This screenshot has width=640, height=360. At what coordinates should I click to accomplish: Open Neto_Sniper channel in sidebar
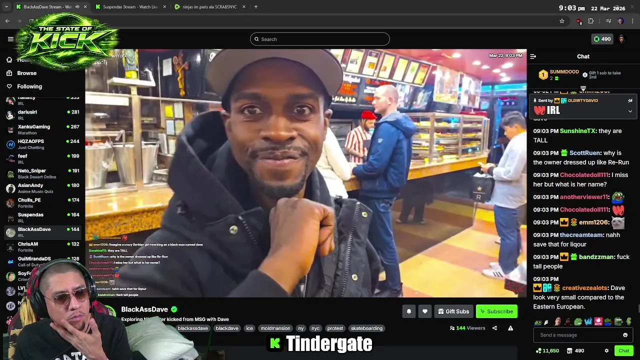(42, 173)
